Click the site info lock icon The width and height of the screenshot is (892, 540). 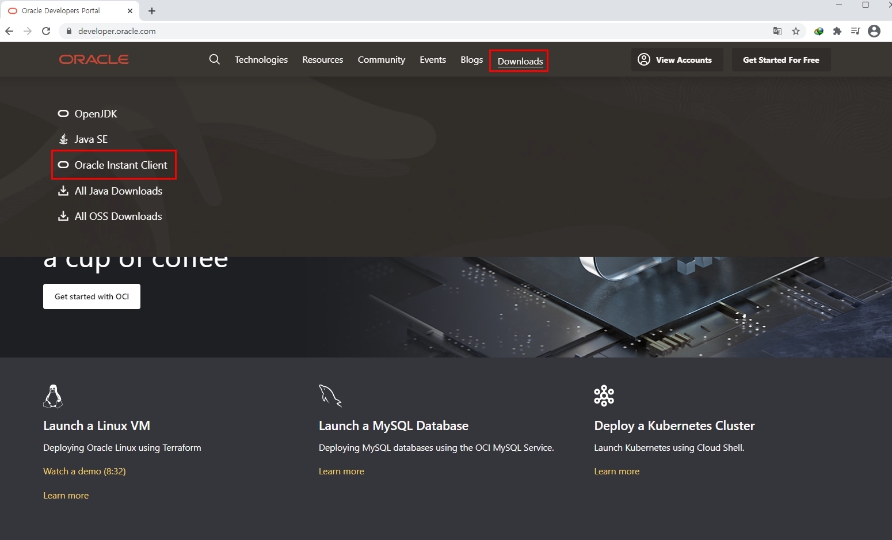click(69, 31)
